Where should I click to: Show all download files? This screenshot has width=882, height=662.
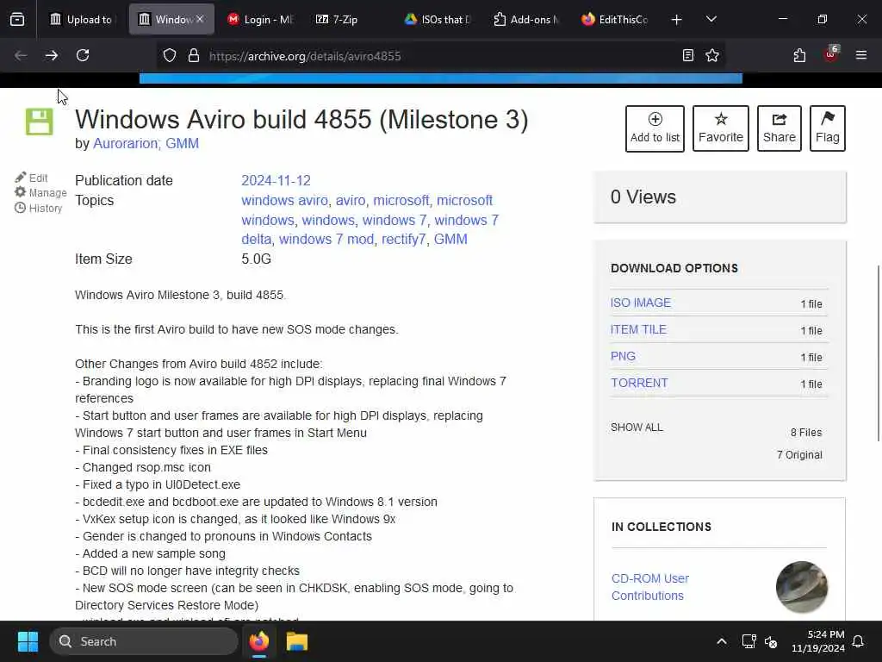(x=637, y=428)
